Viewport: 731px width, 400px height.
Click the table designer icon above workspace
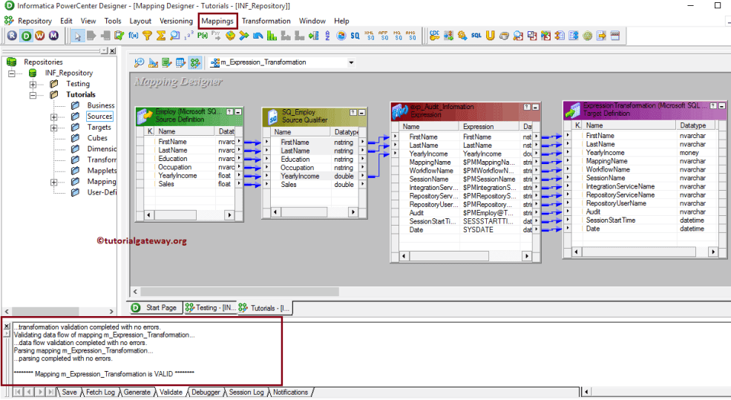(180, 62)
